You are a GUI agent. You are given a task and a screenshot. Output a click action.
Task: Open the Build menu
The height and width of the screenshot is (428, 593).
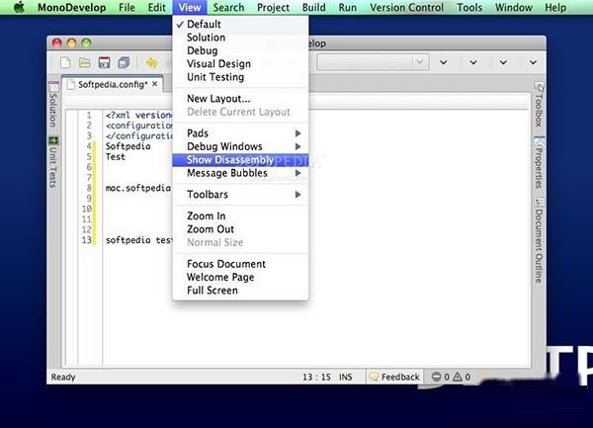(314, 8)
